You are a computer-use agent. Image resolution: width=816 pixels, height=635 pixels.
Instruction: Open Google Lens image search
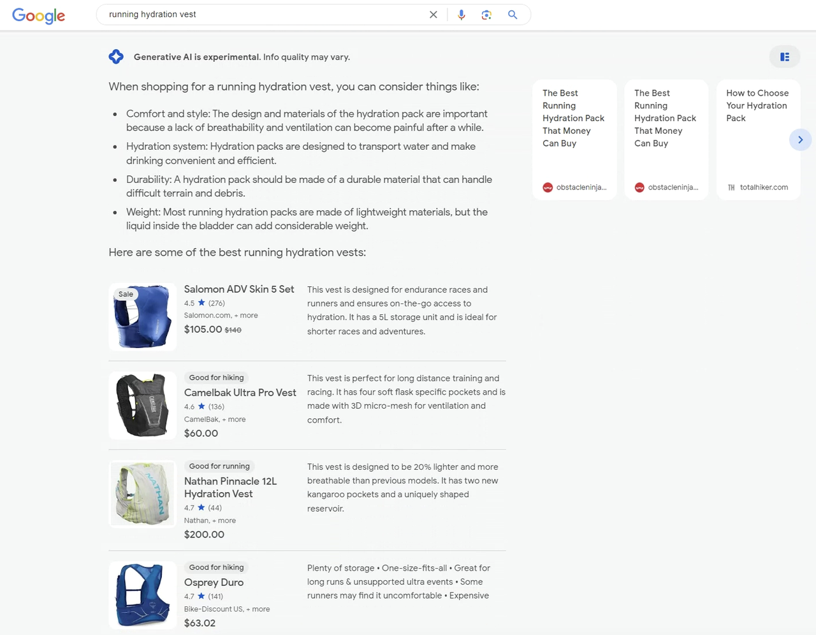click(486, 15)
